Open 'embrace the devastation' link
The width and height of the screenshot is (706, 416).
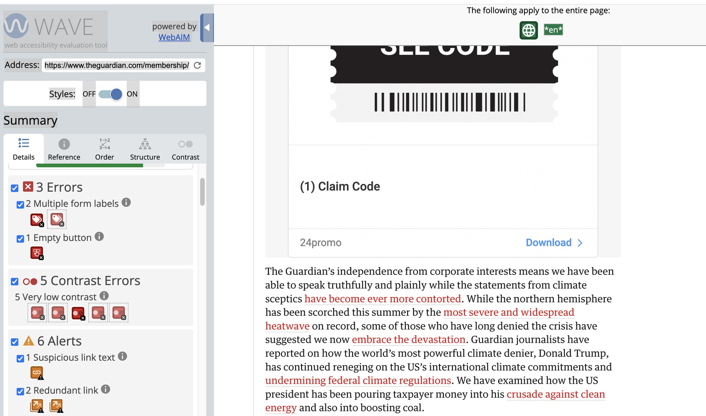coord(409,340)
